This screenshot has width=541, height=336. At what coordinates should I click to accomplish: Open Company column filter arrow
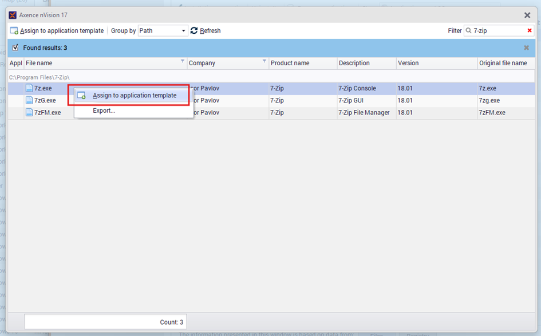pyautogui.click(x=264, y=61)
